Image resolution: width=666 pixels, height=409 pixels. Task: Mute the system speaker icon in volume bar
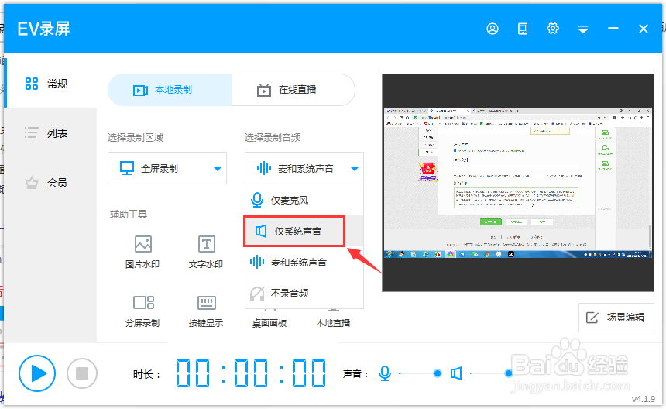(456, 373)
